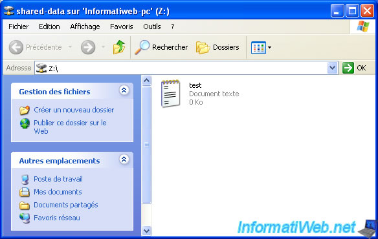Click the Favoris réseau network icon
This screenshot has width=378, height=239.
pos(25,218)
